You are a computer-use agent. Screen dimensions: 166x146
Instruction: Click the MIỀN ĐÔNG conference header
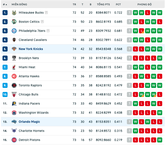coord(19,5)
